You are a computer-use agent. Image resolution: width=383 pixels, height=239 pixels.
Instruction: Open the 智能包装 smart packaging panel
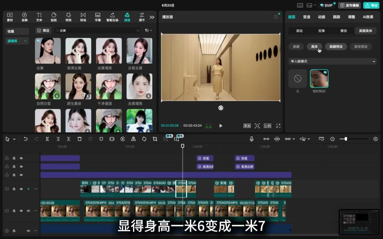[112, 17]
